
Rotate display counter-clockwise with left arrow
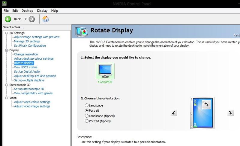click(174, 113)
